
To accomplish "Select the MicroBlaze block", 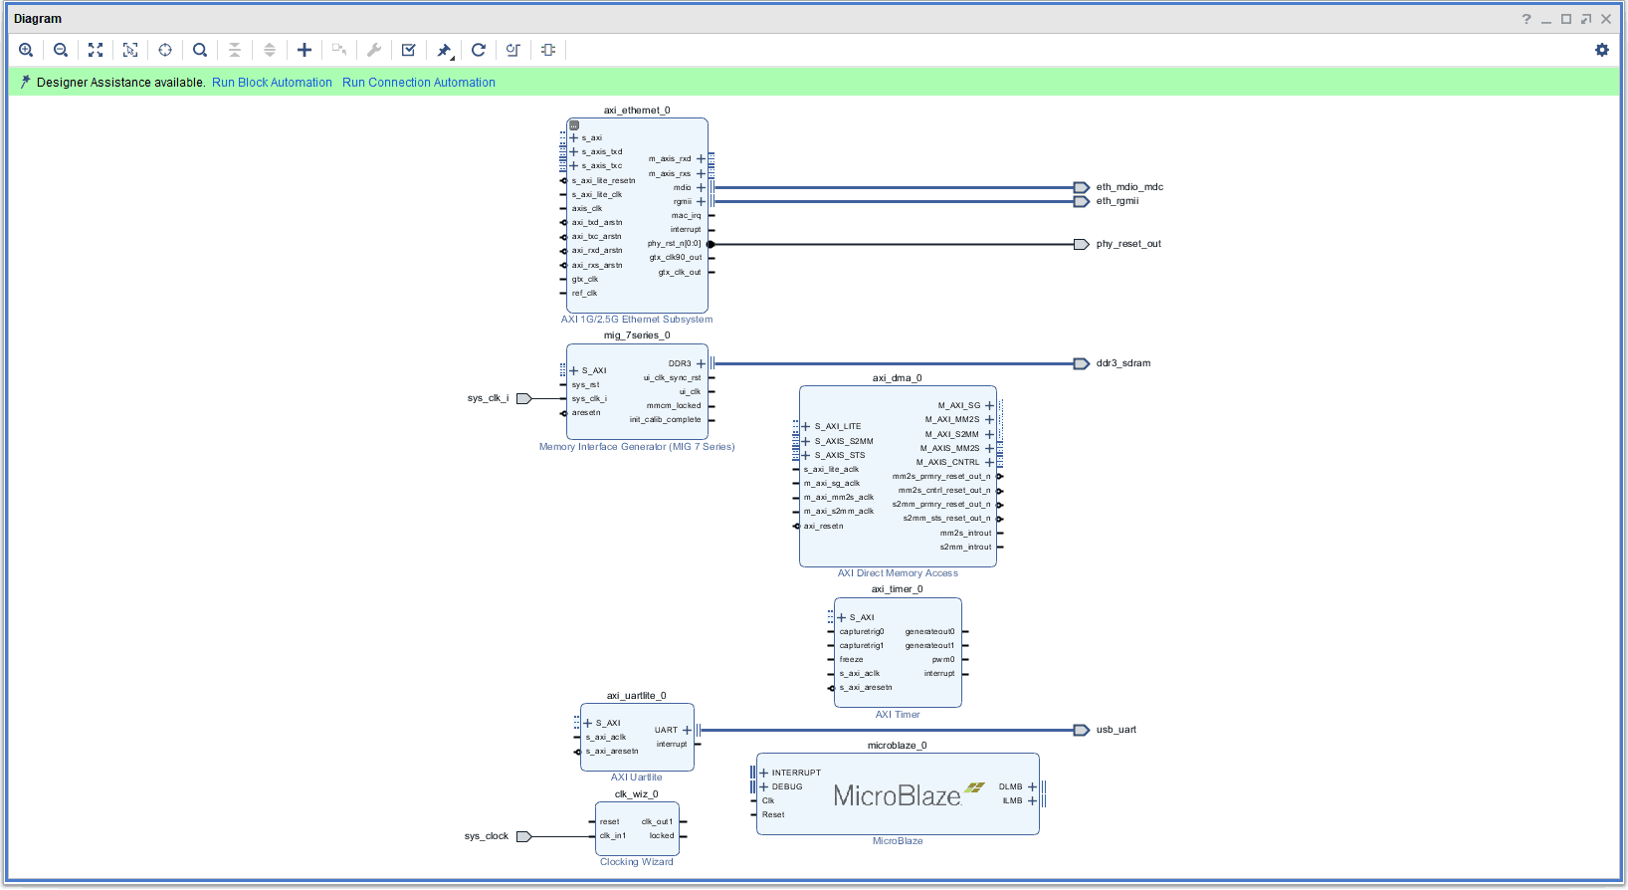I will (897, 796).
